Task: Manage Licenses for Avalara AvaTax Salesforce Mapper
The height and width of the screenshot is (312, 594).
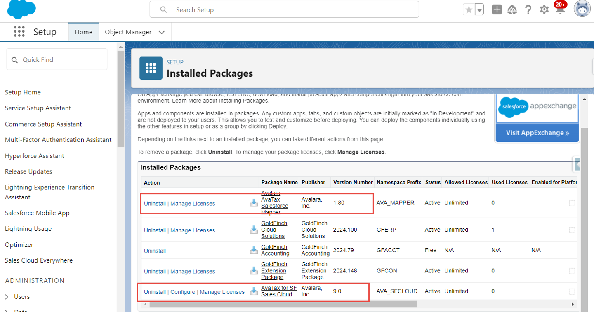Action: click(x=193, y=203)
